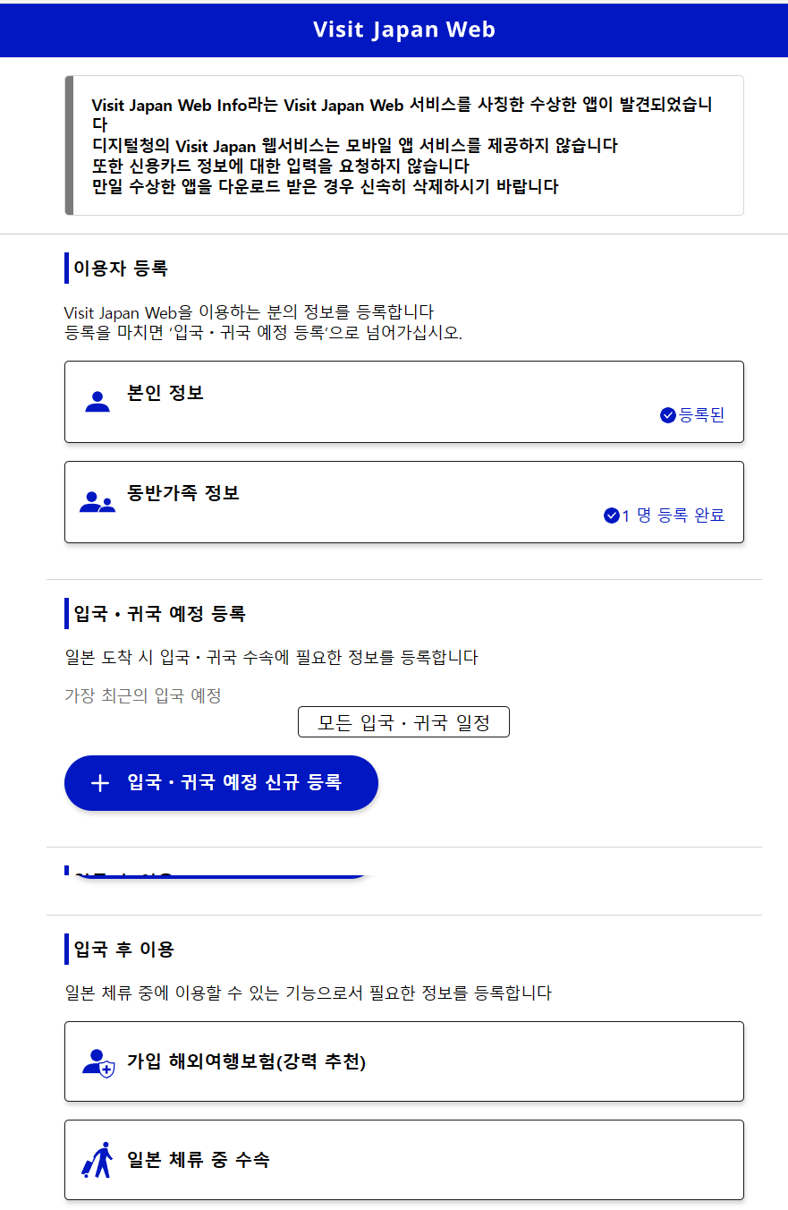The width and height of the screenshot is (788, 1210).
Task: Click the 등록된 status label
Action: (x=703, y=414)
